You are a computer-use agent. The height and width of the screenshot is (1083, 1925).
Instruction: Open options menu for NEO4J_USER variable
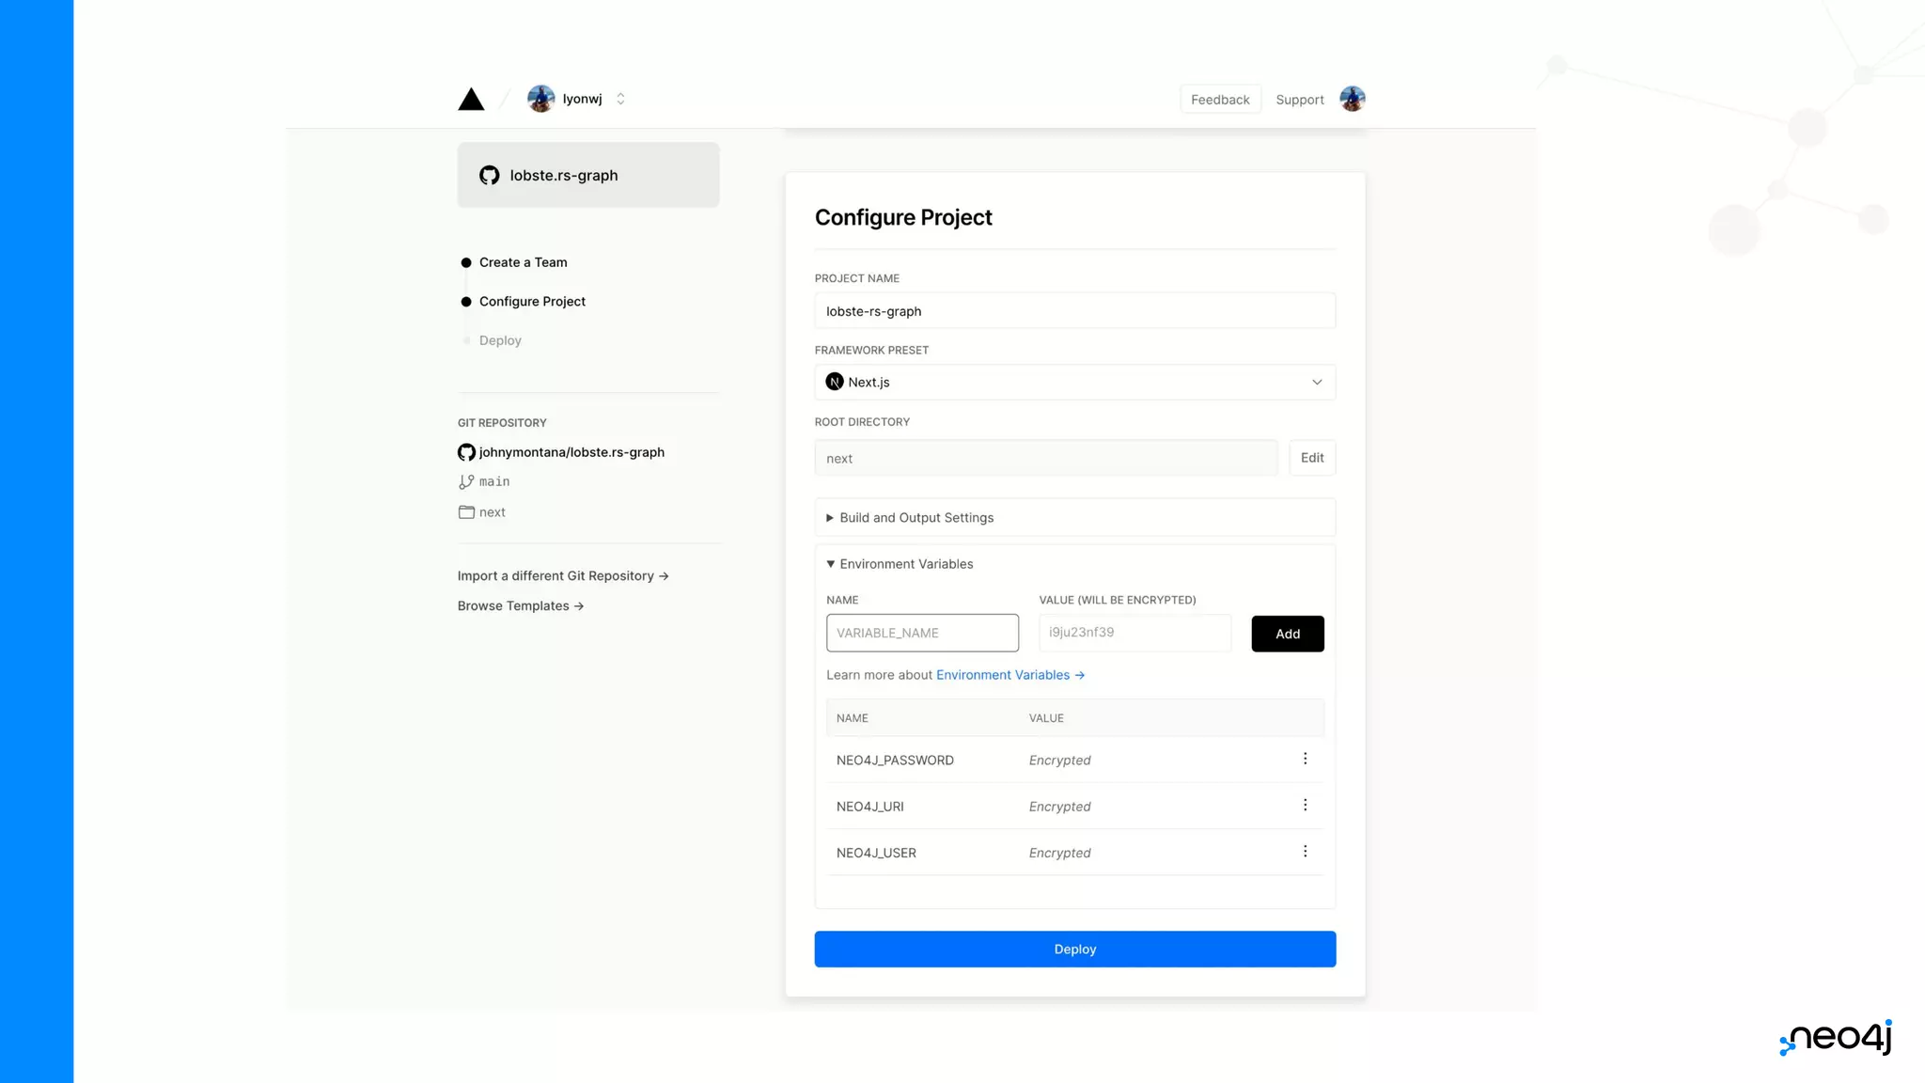point(1305,851)
